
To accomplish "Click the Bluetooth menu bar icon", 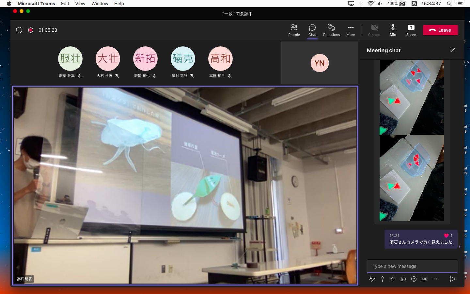I will [361, 4].
